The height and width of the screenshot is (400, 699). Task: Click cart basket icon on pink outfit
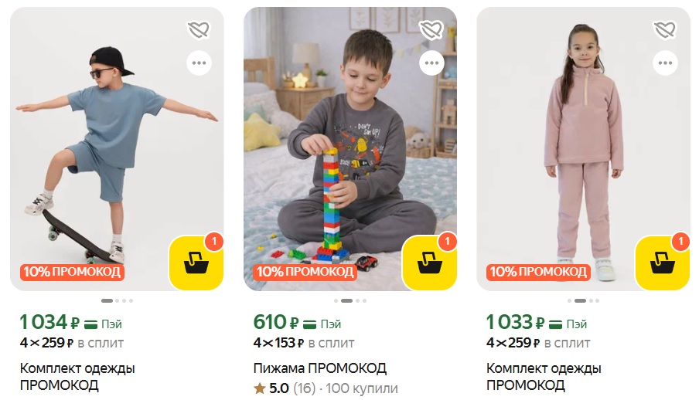point(663,263)
